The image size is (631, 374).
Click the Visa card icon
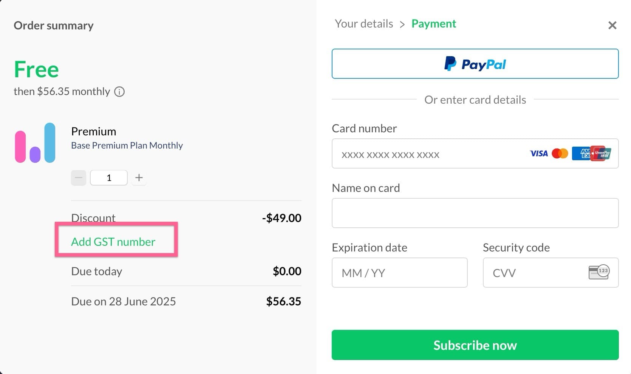539,153
